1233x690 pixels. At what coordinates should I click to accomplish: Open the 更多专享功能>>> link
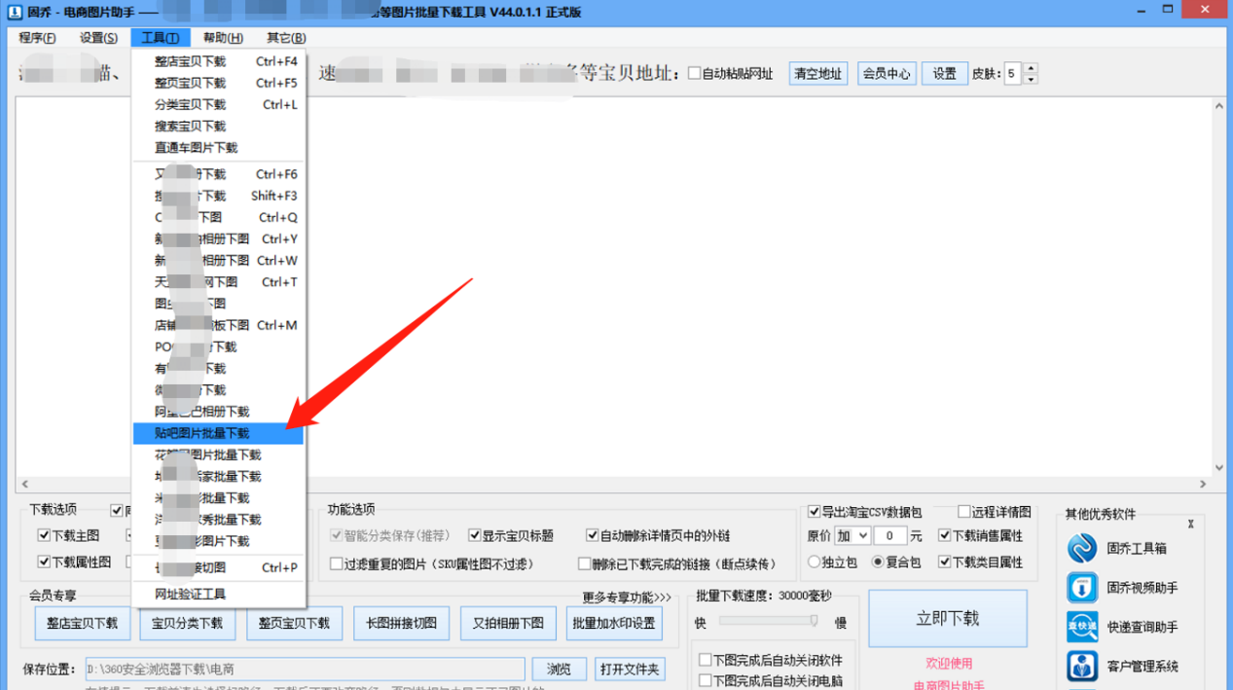628,597
